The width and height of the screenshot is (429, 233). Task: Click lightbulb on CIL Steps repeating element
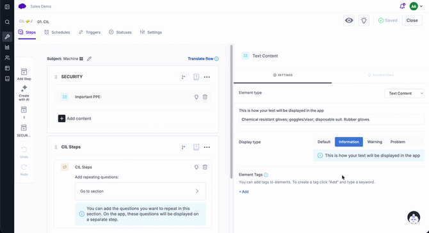tap(196, 167)
